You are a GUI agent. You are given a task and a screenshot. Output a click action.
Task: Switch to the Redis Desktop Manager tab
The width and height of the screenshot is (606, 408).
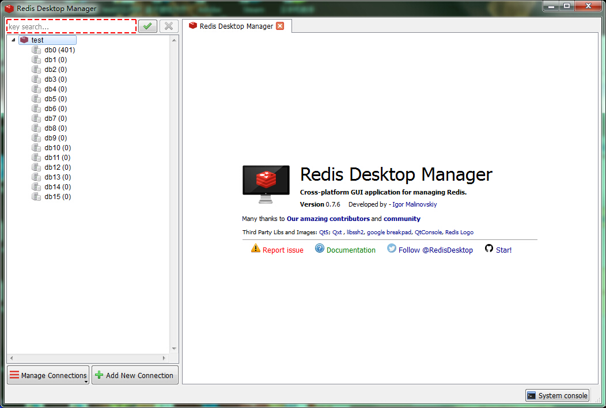[237, 26]
